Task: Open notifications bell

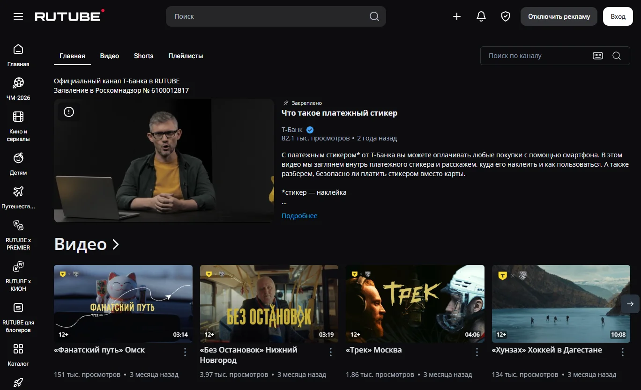Action: [x=481, y=16]
